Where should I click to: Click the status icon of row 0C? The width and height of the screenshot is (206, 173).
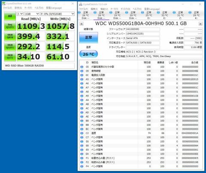tap(82, 75)
